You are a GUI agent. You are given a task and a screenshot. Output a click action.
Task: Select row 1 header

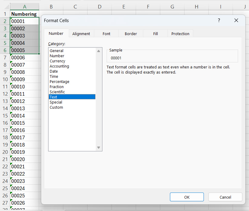click(5, 14)
